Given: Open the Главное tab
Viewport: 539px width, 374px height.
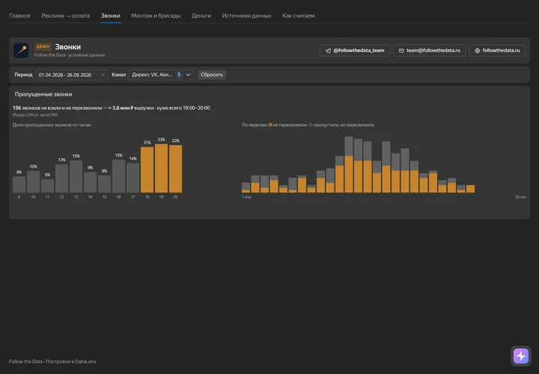Looking at the screenshot, I should click(x=19, y=16).
